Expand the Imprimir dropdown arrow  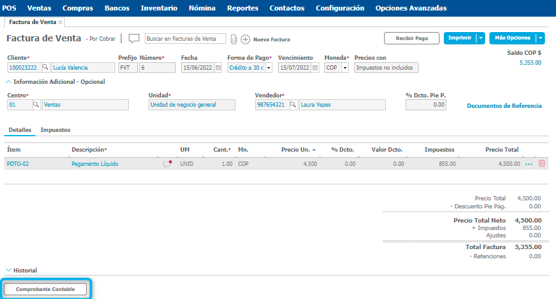coord(481,38)
